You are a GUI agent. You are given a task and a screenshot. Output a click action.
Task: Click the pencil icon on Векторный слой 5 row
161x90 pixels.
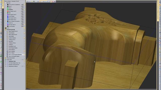(x=23, y=11)
